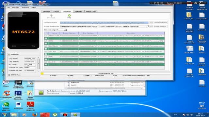Toggle the BOOTIMG row checkbox
Image resolution: width=209 pixels, height=117 pixels.
pos(46,46)
